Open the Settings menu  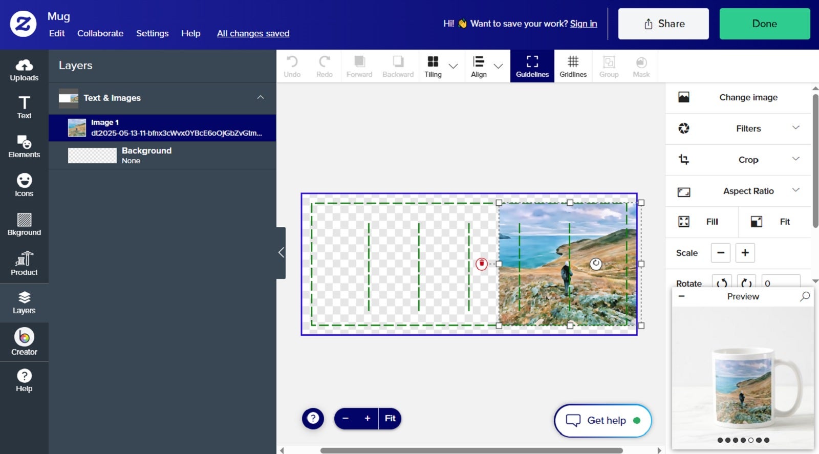click(152, 33)
